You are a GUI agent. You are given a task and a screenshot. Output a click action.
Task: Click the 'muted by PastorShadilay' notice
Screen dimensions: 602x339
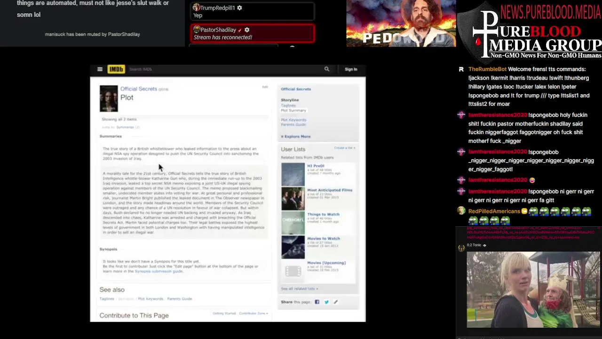[93, 34]
